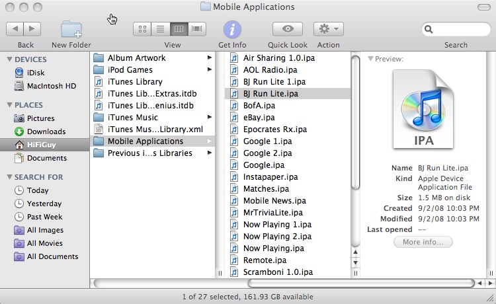496x304 pixels.
Task: Expand the Album Artwork folder arrow
Action: point(210,57)
